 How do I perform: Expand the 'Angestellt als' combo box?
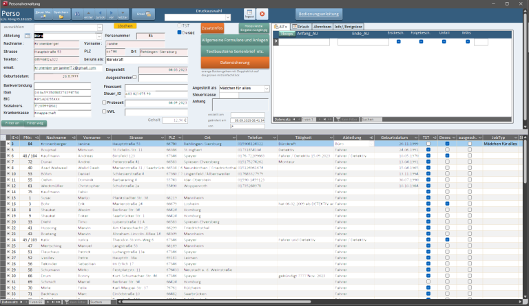coord(267,88)
